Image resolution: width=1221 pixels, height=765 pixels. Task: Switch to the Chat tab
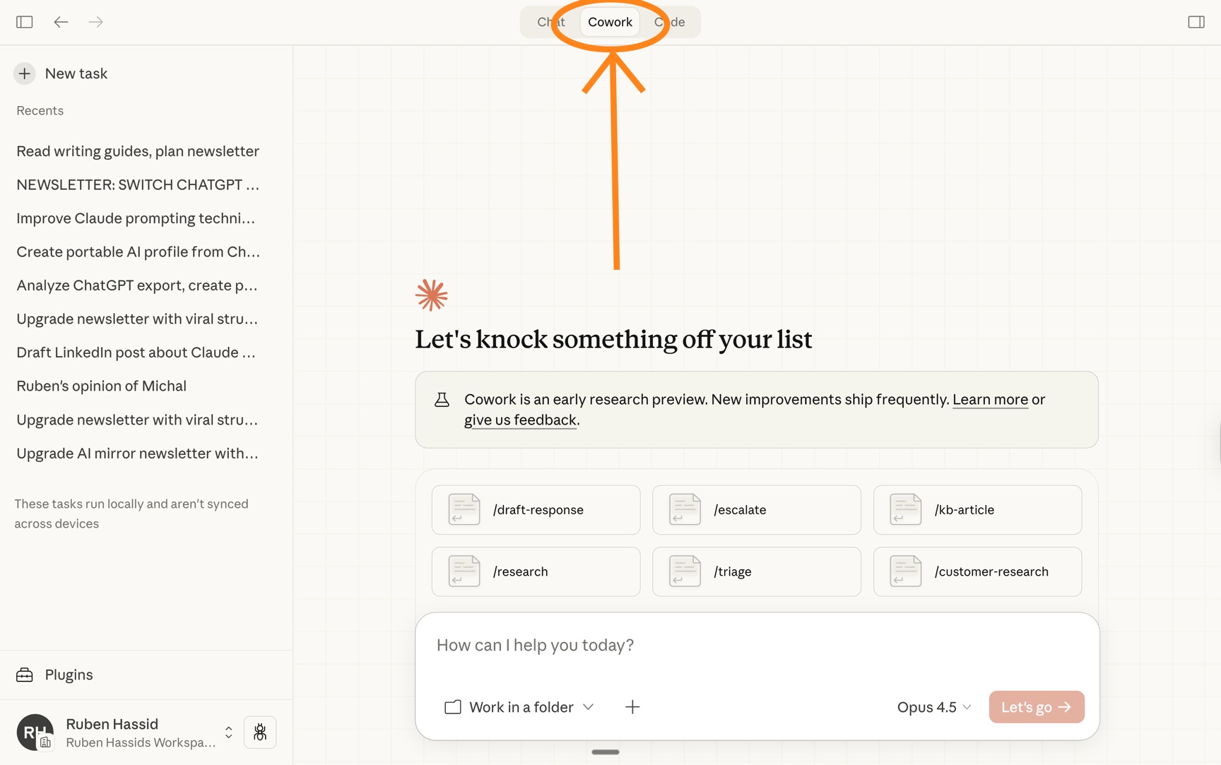[551, 22]
